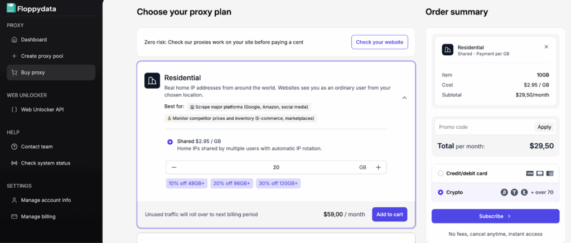Decrease GB amount with minus button

point(174,167)
